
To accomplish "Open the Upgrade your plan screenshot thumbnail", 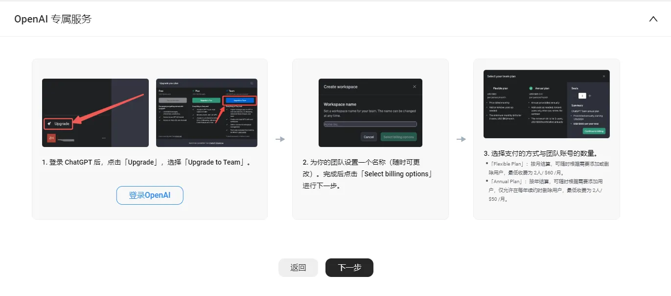I will [x=207, y=113].
